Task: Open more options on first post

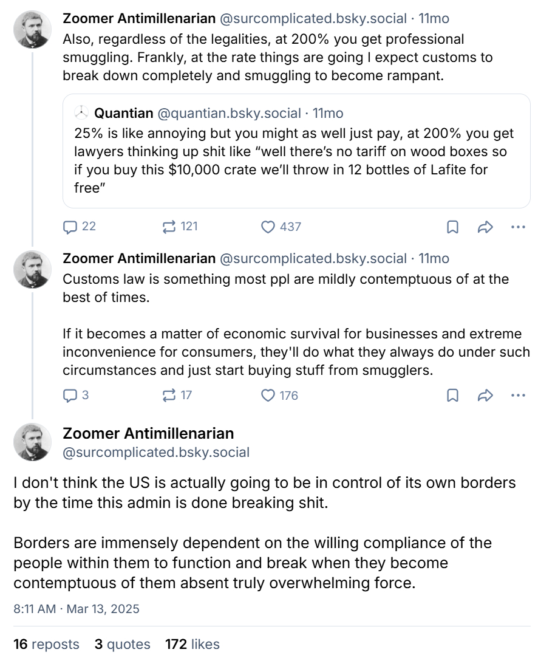Action: coord(518,227)
